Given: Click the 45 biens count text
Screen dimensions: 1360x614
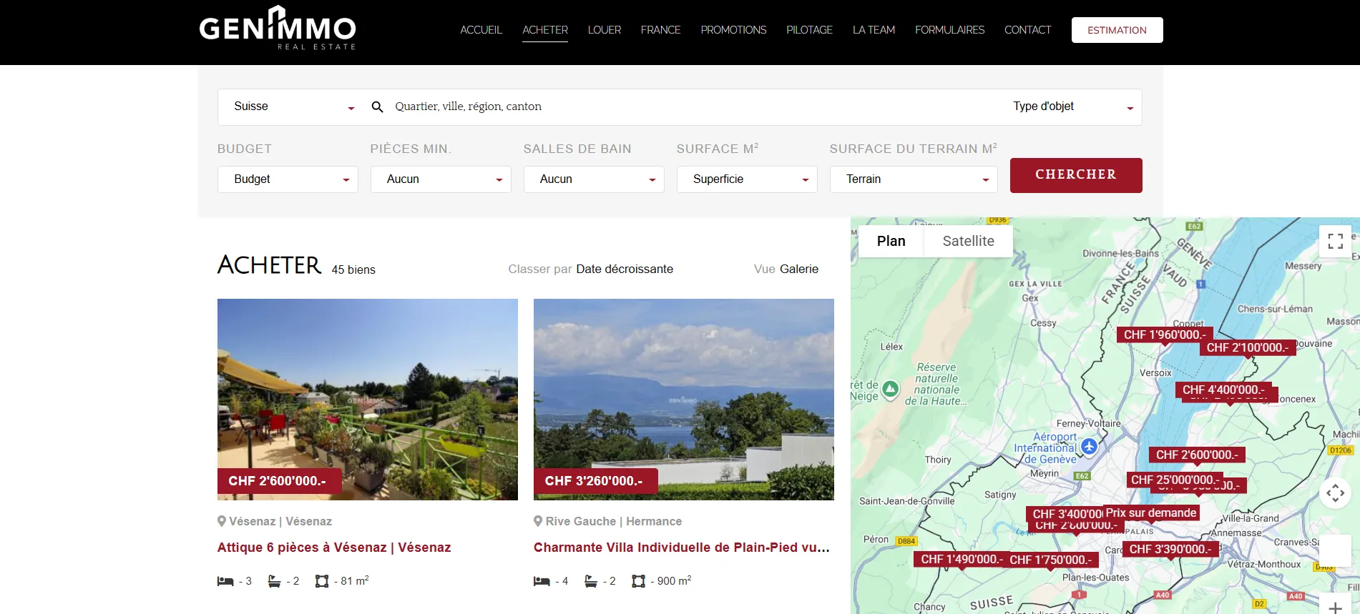Looking at the screenshot, I should click(353, 269).
